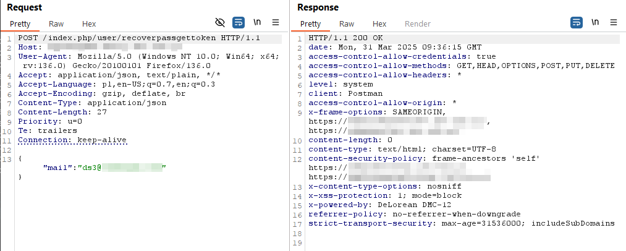Switch to the Request Raw tab

(56, 24)
